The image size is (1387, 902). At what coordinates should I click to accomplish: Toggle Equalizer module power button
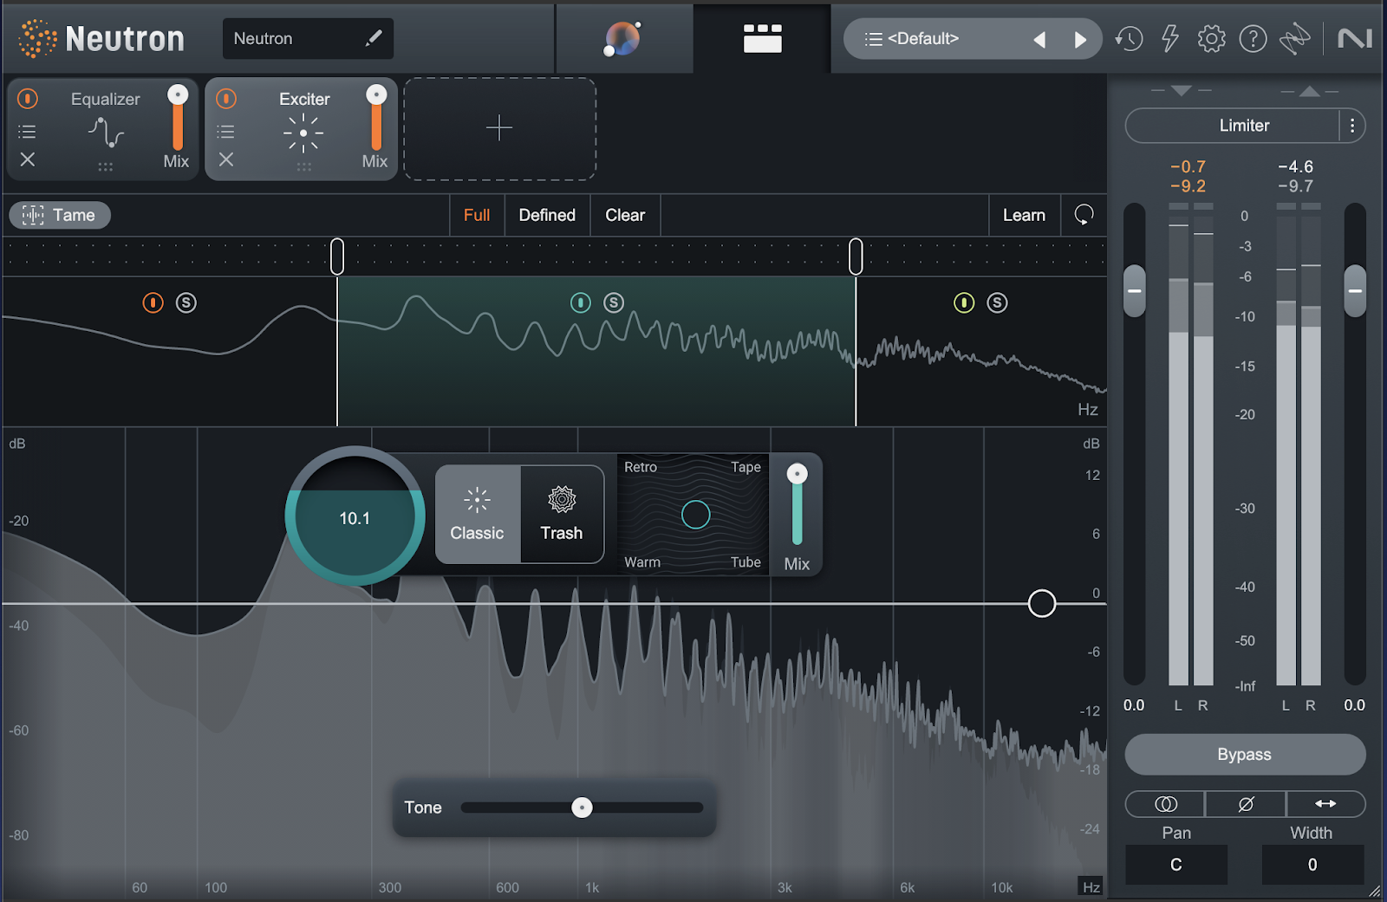point(28,99)
